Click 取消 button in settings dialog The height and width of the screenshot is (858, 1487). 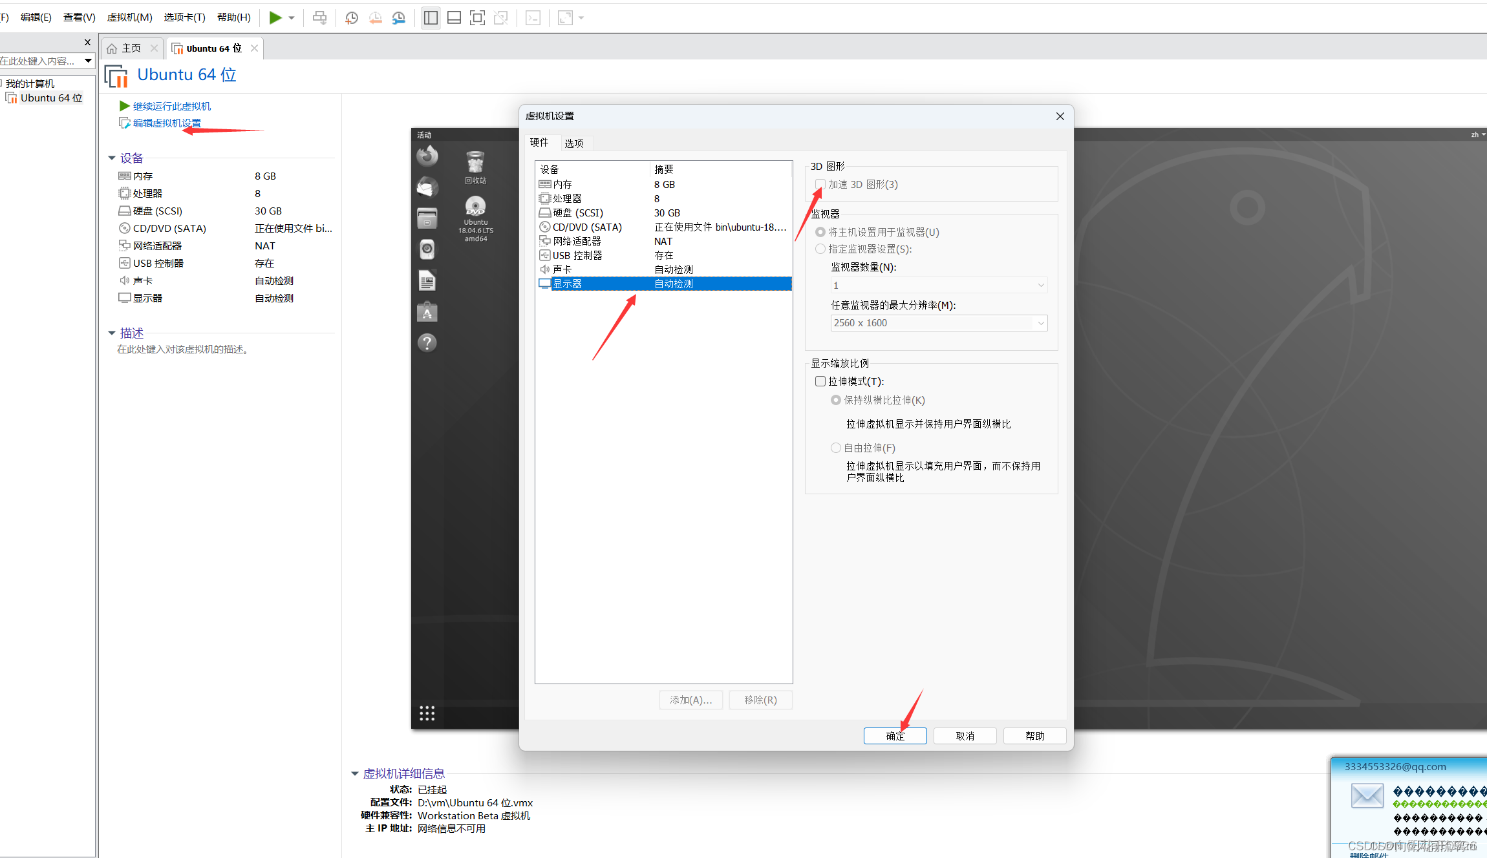965,737
